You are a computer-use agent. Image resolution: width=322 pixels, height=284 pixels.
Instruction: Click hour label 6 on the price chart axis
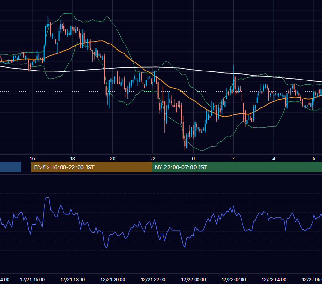click(x=314, y=159)
